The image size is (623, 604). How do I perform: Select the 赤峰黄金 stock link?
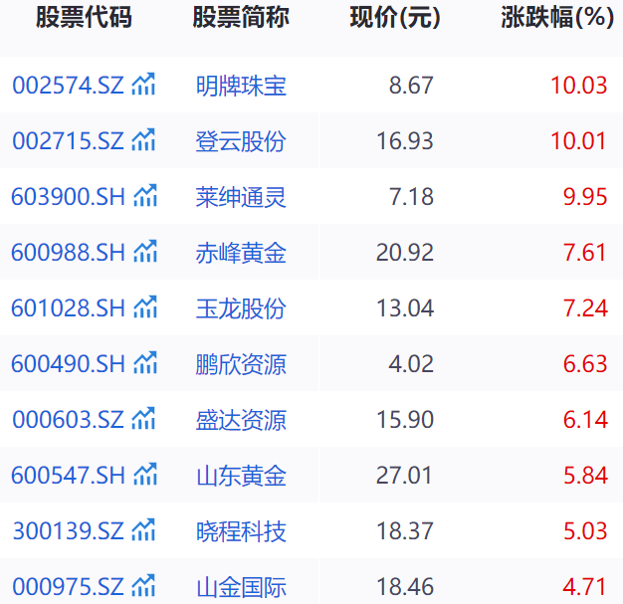[x=241, y=253]
